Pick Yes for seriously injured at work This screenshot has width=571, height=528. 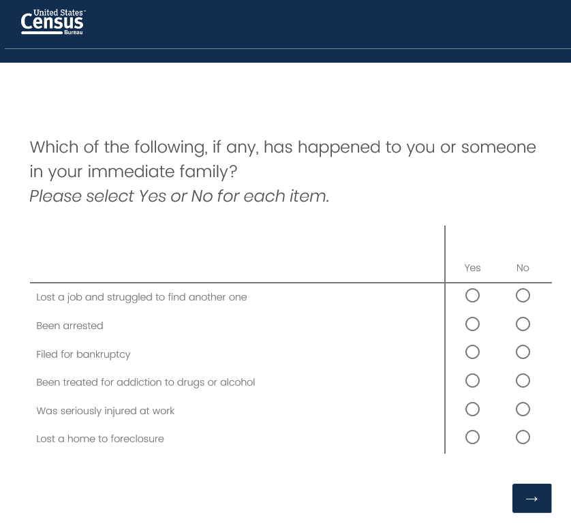click(x=472, y=409)
